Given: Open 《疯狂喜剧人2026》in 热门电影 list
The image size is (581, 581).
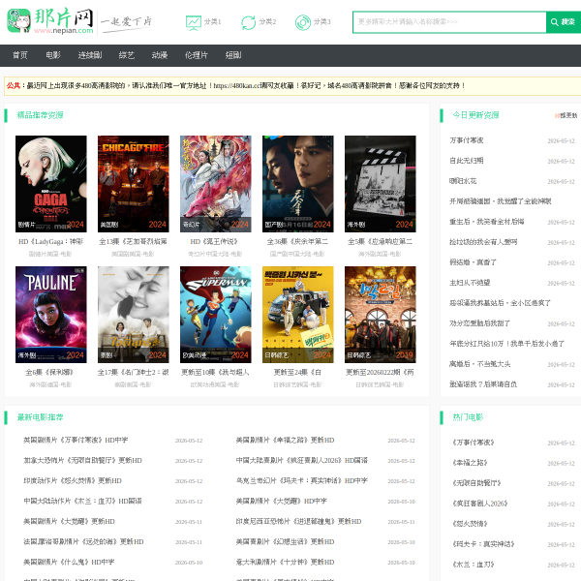Looking at the screenshot, I should 480,504.
